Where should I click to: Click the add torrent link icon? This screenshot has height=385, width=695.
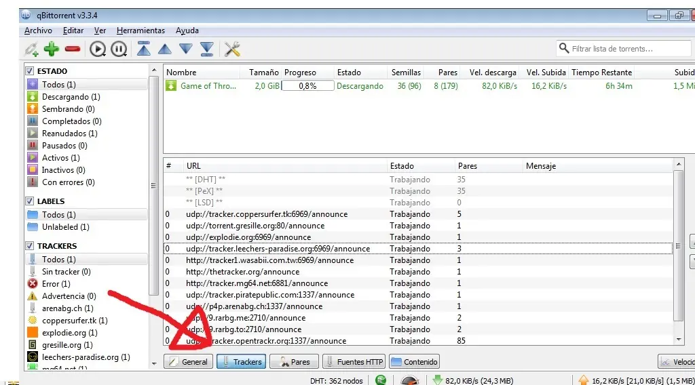tap(31, 49)
